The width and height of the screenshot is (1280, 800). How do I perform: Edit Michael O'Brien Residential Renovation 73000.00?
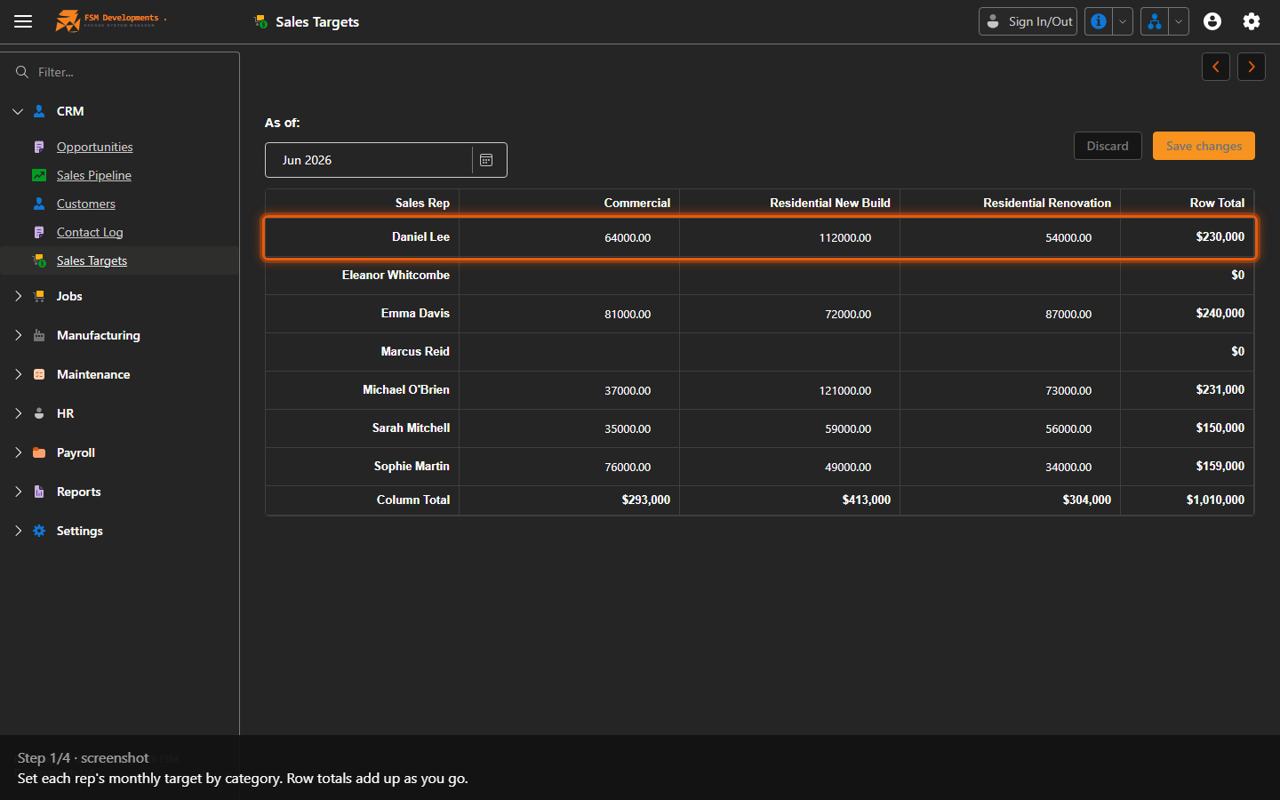pyautogui.click(x=1010, y=390)
